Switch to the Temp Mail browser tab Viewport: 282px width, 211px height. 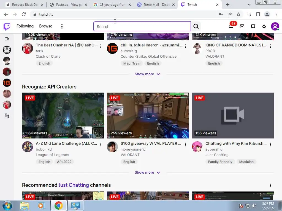click(156, 5)
